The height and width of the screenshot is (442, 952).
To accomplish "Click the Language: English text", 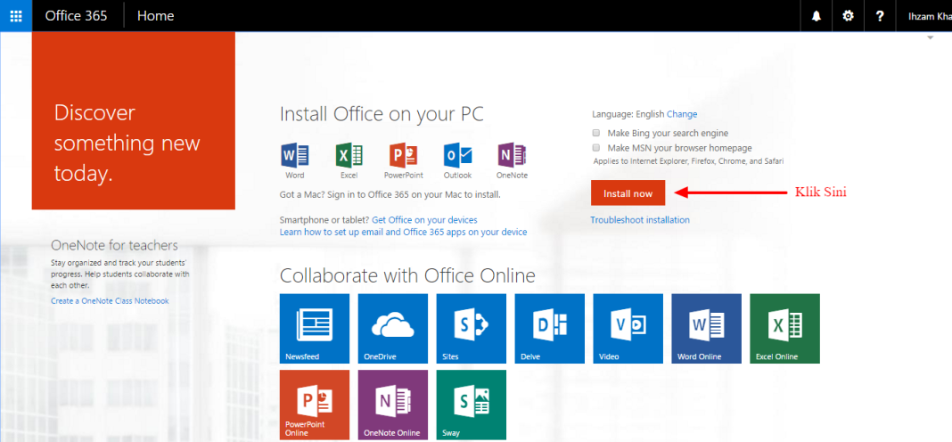I will coord(628,114).
